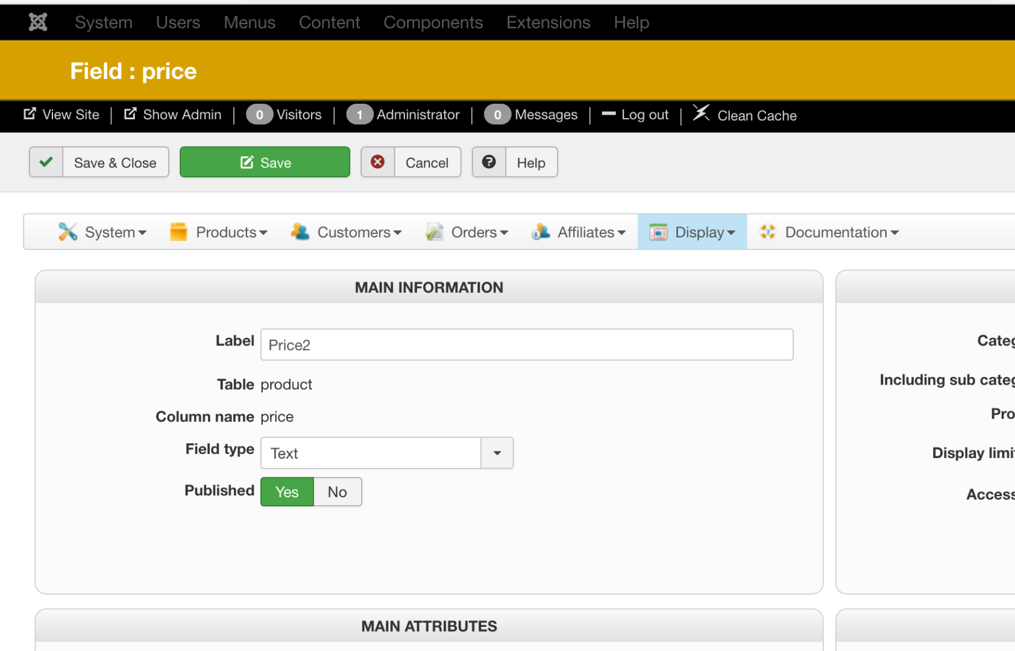This screenshot has height=651, width=1015.
Task: Click the Label input field containing Price2
Action: [x=527, y=345]
